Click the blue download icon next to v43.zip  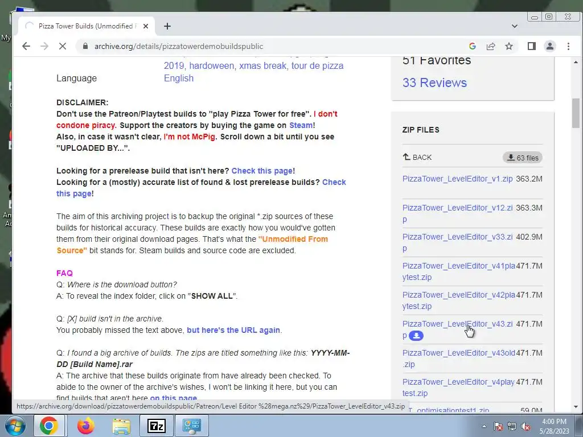coord(416,336)
